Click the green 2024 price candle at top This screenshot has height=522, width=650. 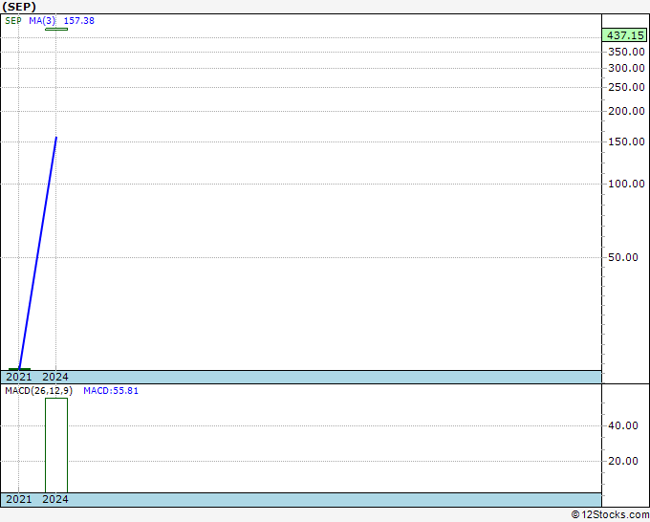56,29
